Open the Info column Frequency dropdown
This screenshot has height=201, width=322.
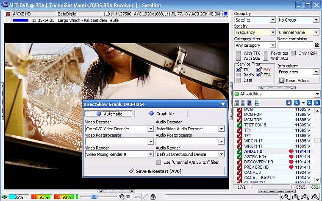pos(316,72)
